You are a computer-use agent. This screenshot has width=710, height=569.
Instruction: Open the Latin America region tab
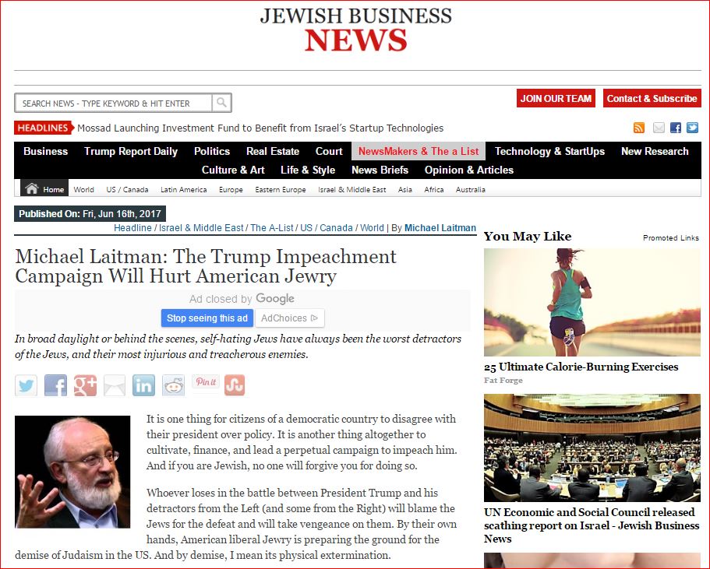183,189
